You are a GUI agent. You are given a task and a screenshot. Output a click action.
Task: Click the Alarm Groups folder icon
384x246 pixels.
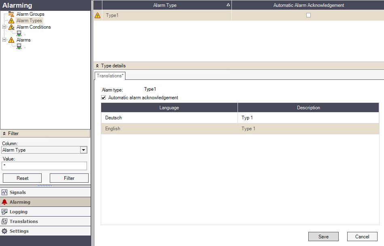pos(11,14)
